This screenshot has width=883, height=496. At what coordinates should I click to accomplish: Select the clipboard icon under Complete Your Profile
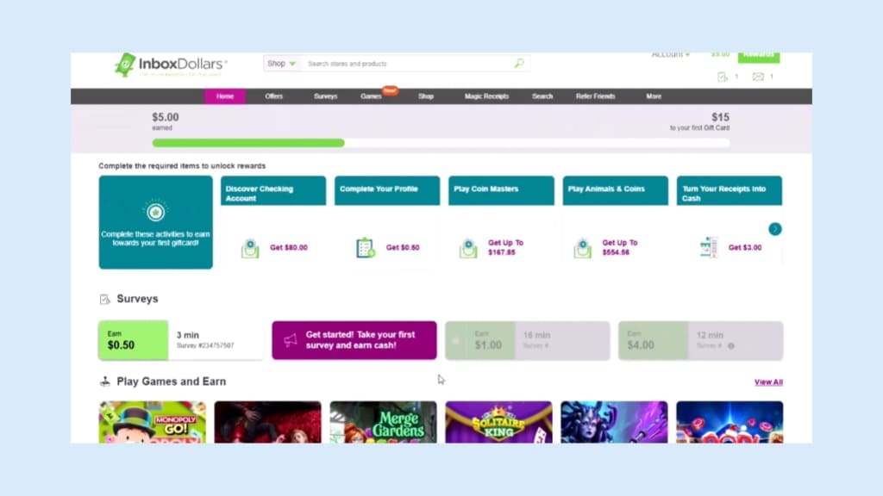[x=366, y=247]
